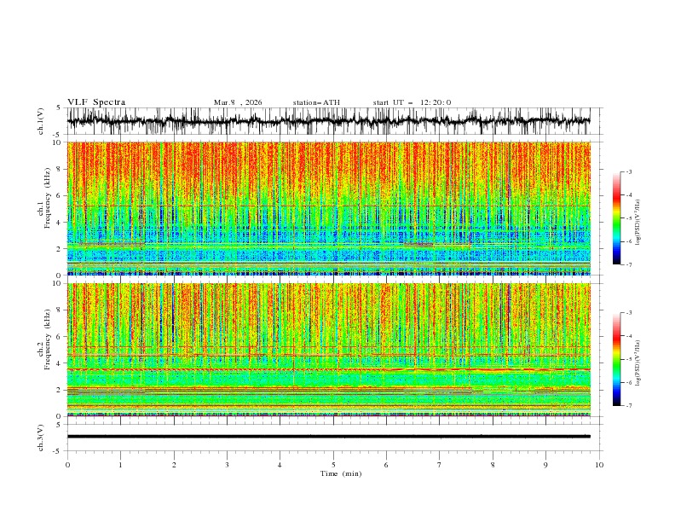The height and width of the screenshot is (522, 675).
Task: Click time axis tick label "6"
Action: 386,465
